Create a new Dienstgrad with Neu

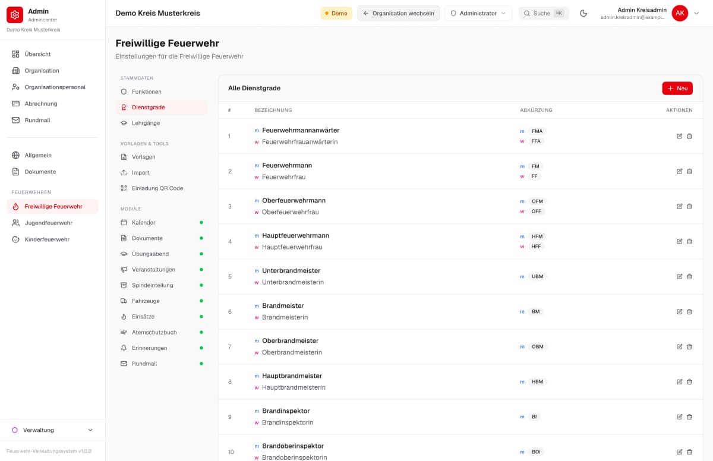(677, 89)
